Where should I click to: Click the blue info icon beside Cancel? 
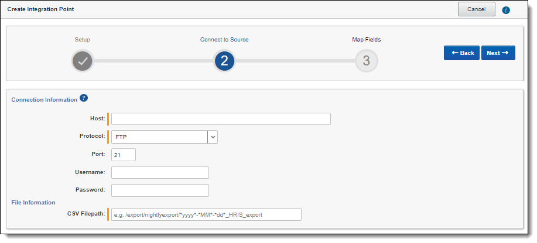point(506,10)
